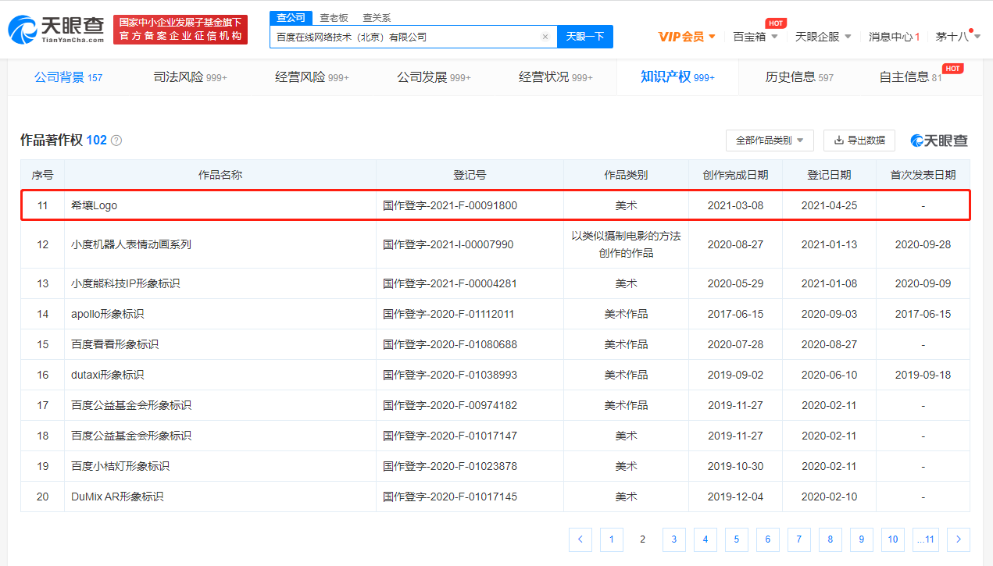This screenshot has width=993, height=566.
Task: Open the 司法风险 section tab
Action: point(190,77)
